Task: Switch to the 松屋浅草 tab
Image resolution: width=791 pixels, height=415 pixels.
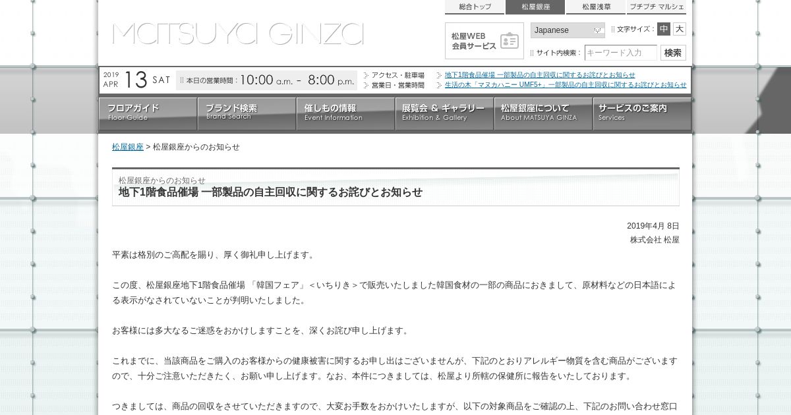Action: [x=596, y=7]
